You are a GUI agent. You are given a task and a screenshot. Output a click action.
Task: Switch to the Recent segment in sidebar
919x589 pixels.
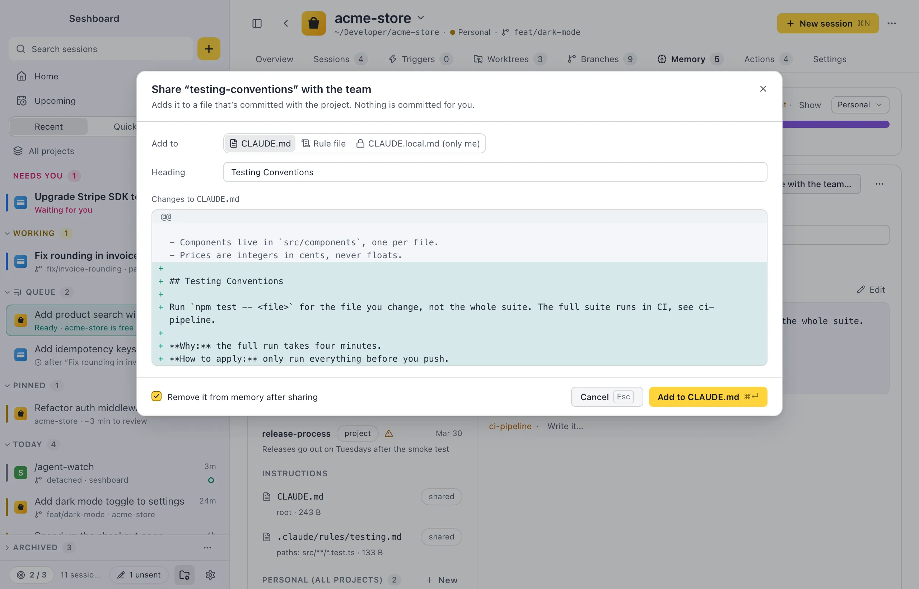[x=48, y=126]
